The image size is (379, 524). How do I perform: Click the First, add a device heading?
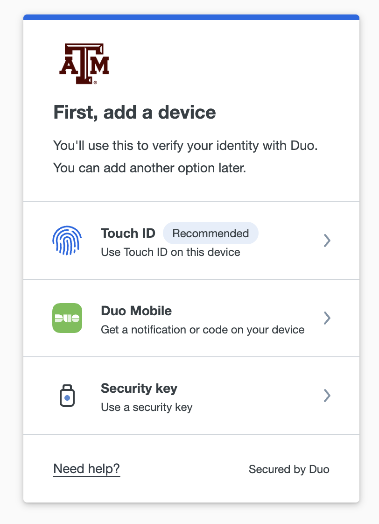click(x=134, y=112)
